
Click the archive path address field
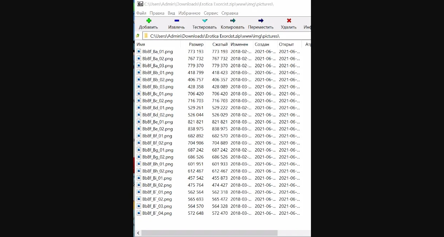[226, 36]
